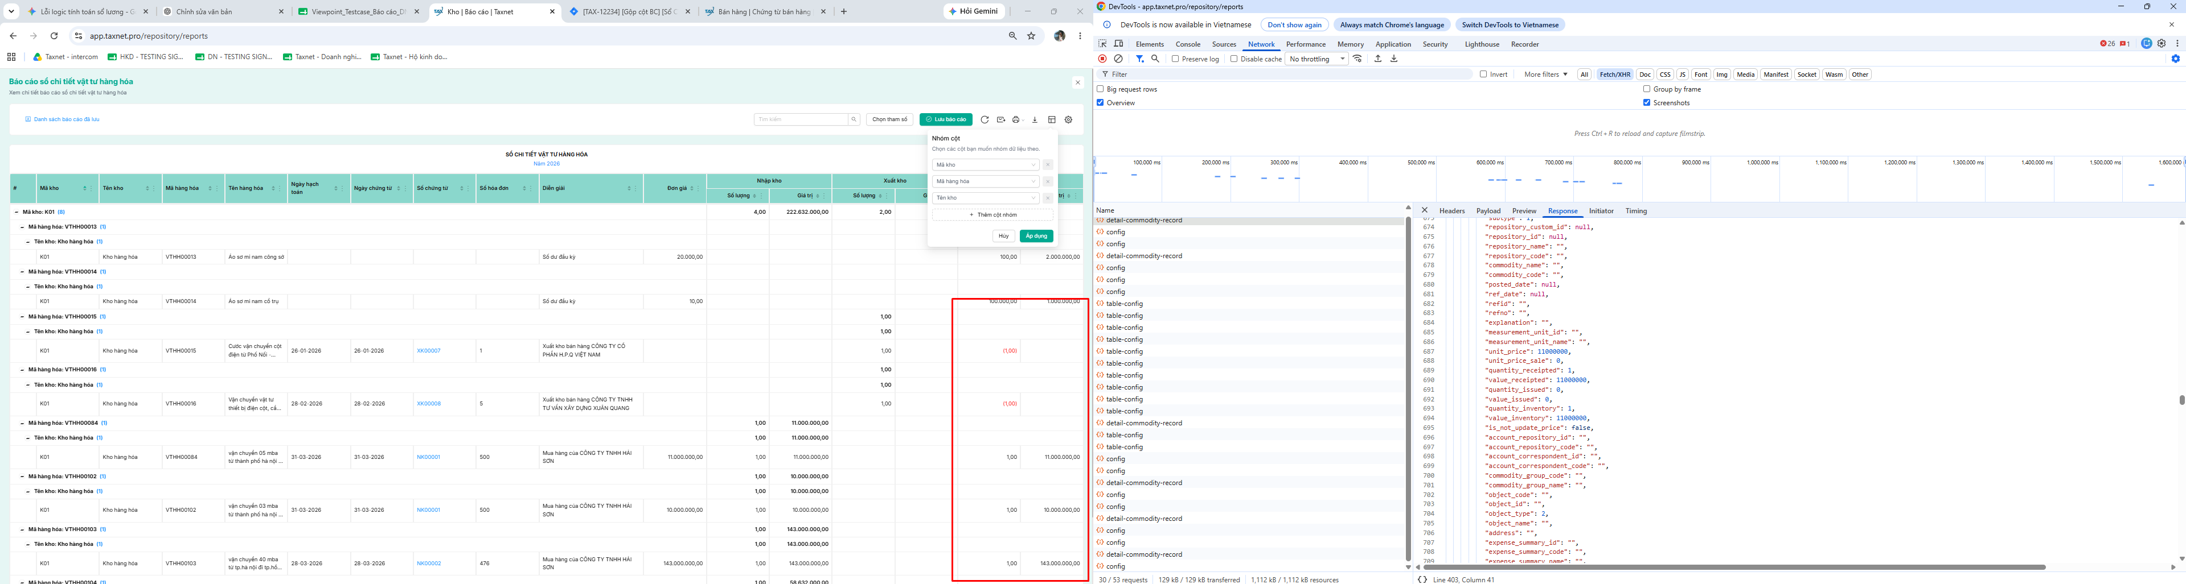
Task: Open report settings gear icon
Action: [x=1068, y=119]
